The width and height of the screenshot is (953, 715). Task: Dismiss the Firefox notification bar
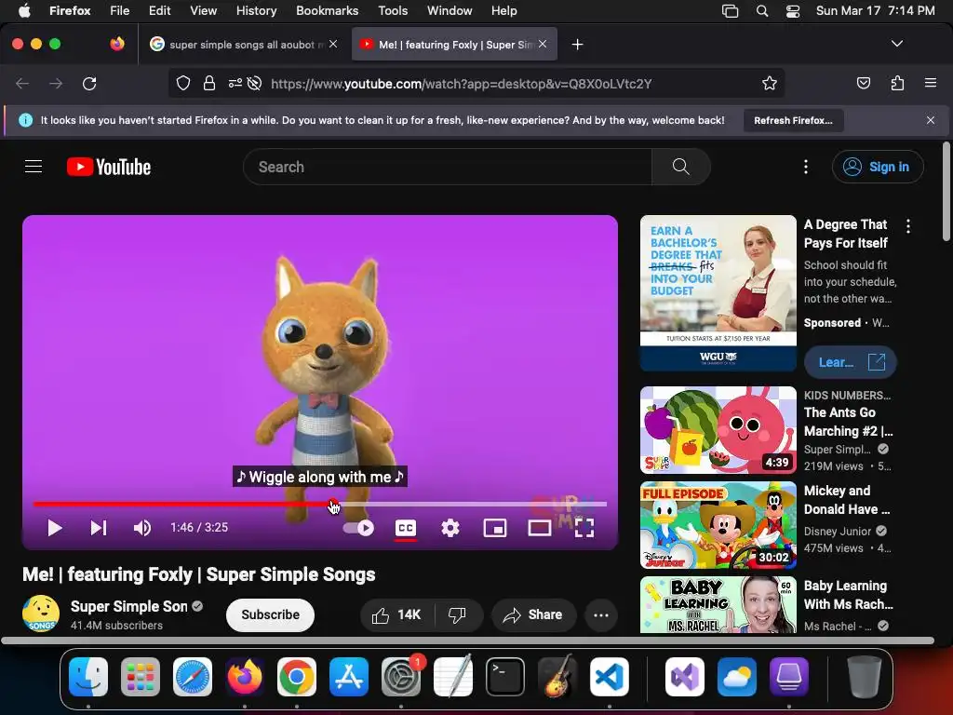pos(931,120)
